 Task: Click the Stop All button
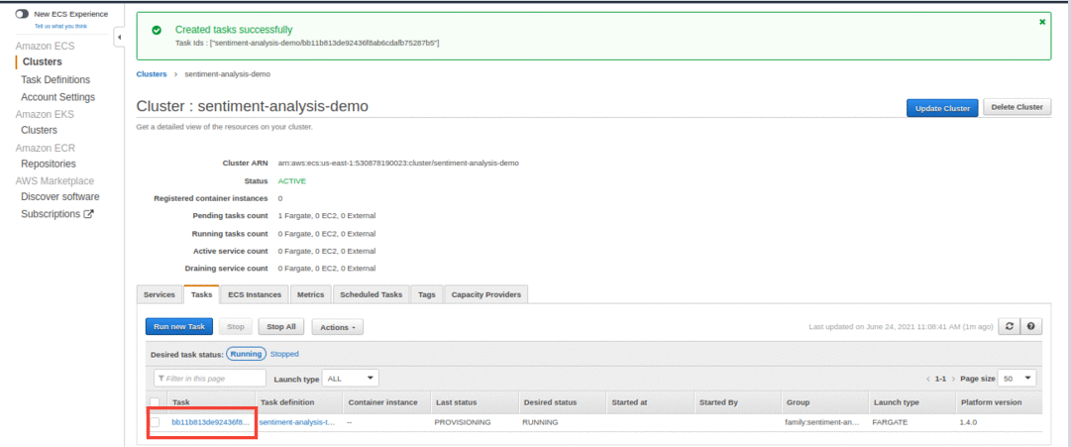[281, 327]
